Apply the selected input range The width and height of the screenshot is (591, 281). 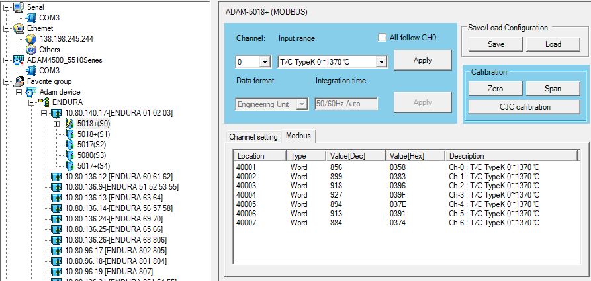[x=422, y=60]
